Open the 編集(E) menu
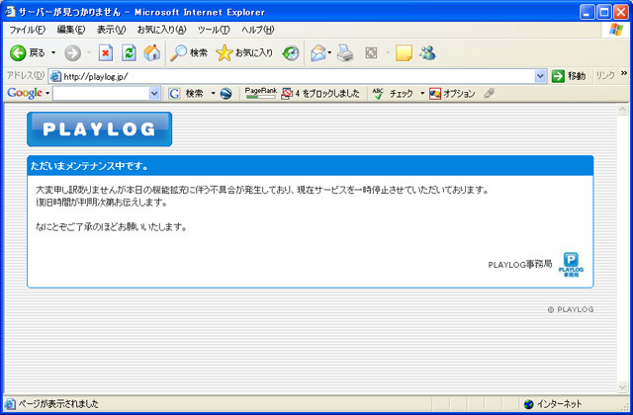Image resolution: width=633 pixels, height=415 pixels. [71, 30]
